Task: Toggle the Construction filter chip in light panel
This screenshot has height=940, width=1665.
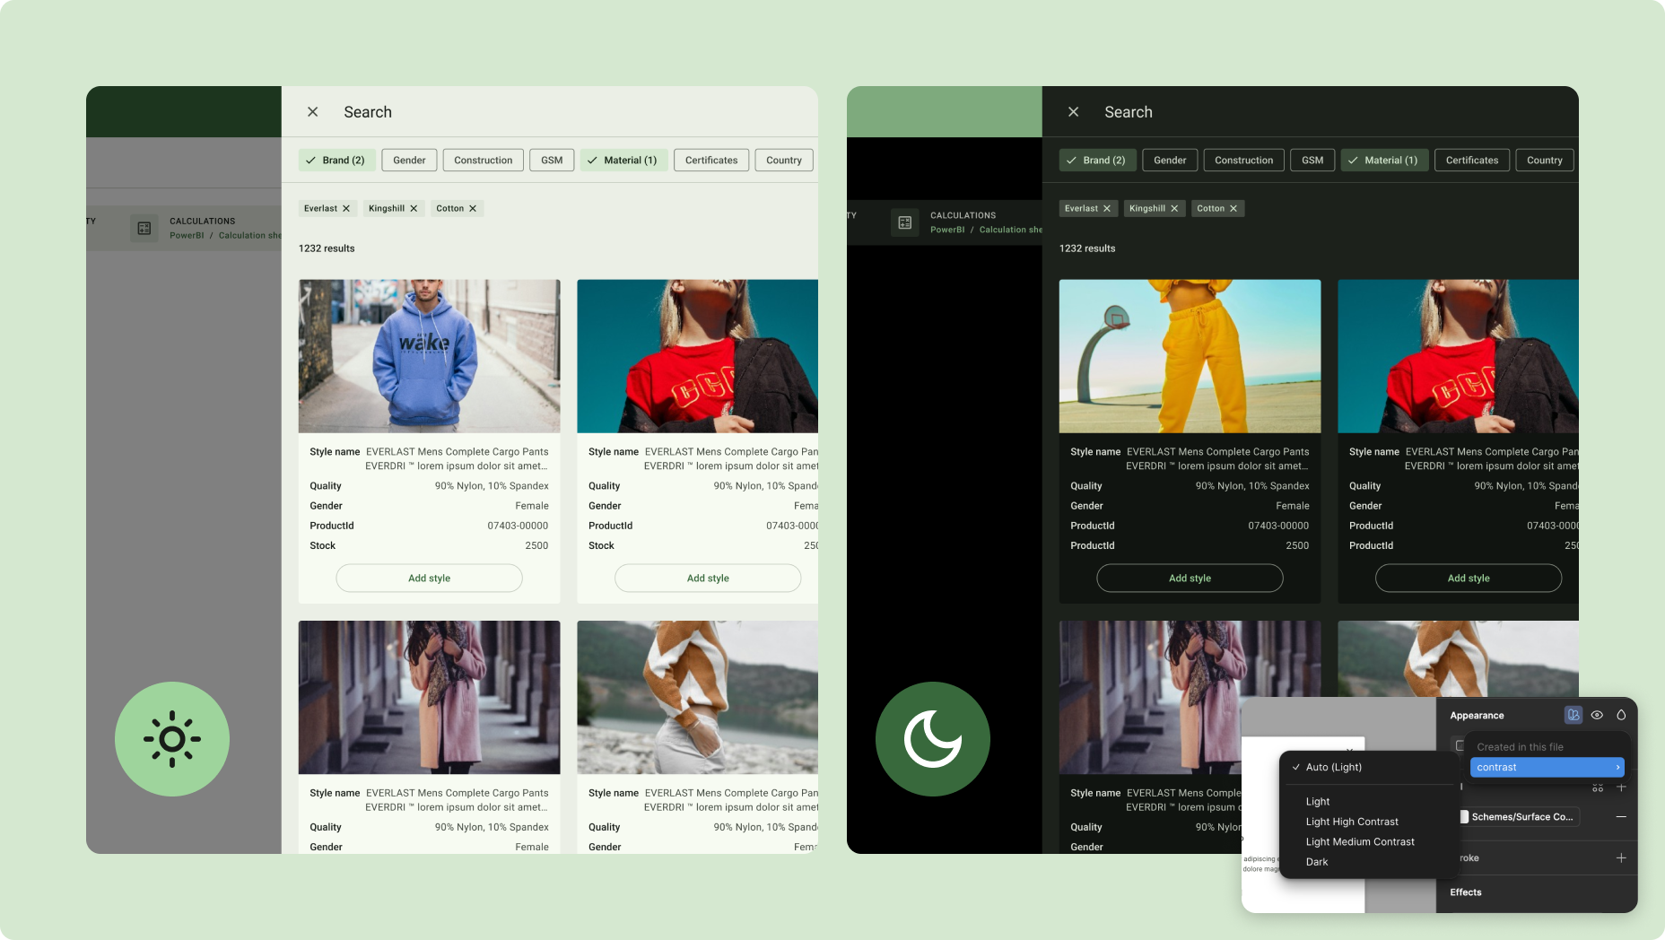Action: pyautogui.click(x=483, y=160)
